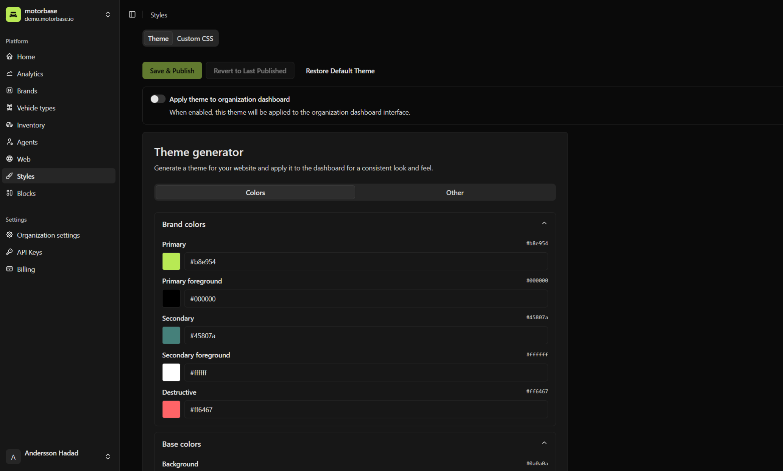The height and width of the screenshot is (471, 783).
Task: Click the Web globe icon
Action: [x=9, y=159]
